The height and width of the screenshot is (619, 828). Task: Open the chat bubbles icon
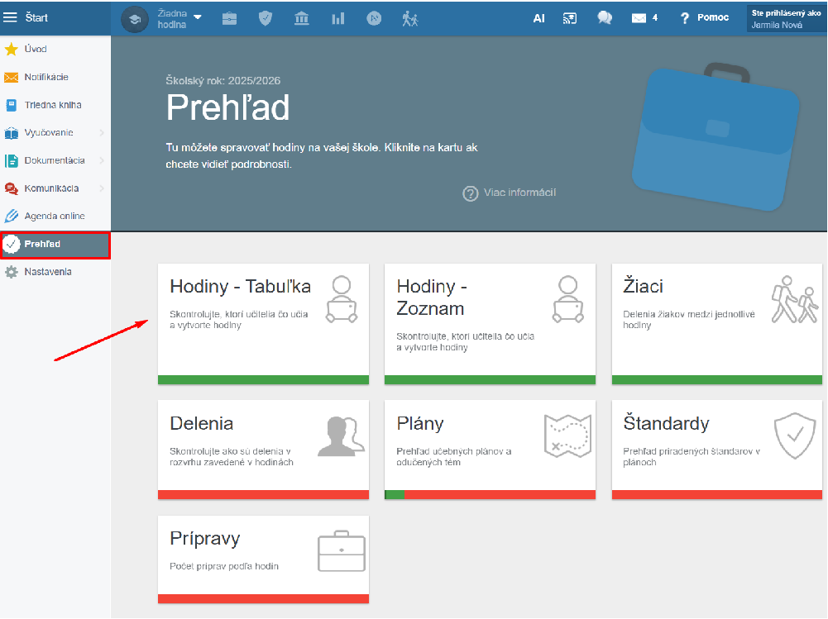click(x=605, y=18)
